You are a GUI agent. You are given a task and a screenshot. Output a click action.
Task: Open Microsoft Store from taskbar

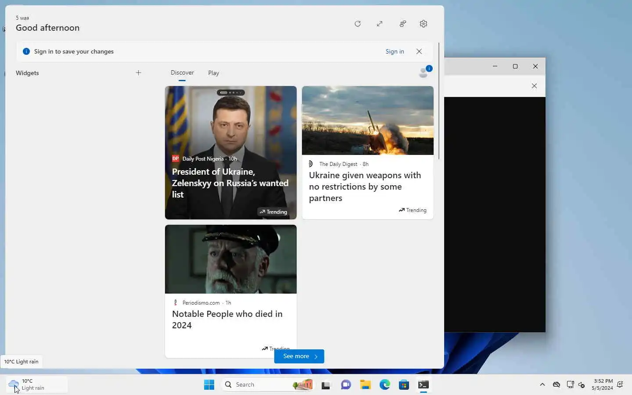pyautogui.click(x=404, y=385)
